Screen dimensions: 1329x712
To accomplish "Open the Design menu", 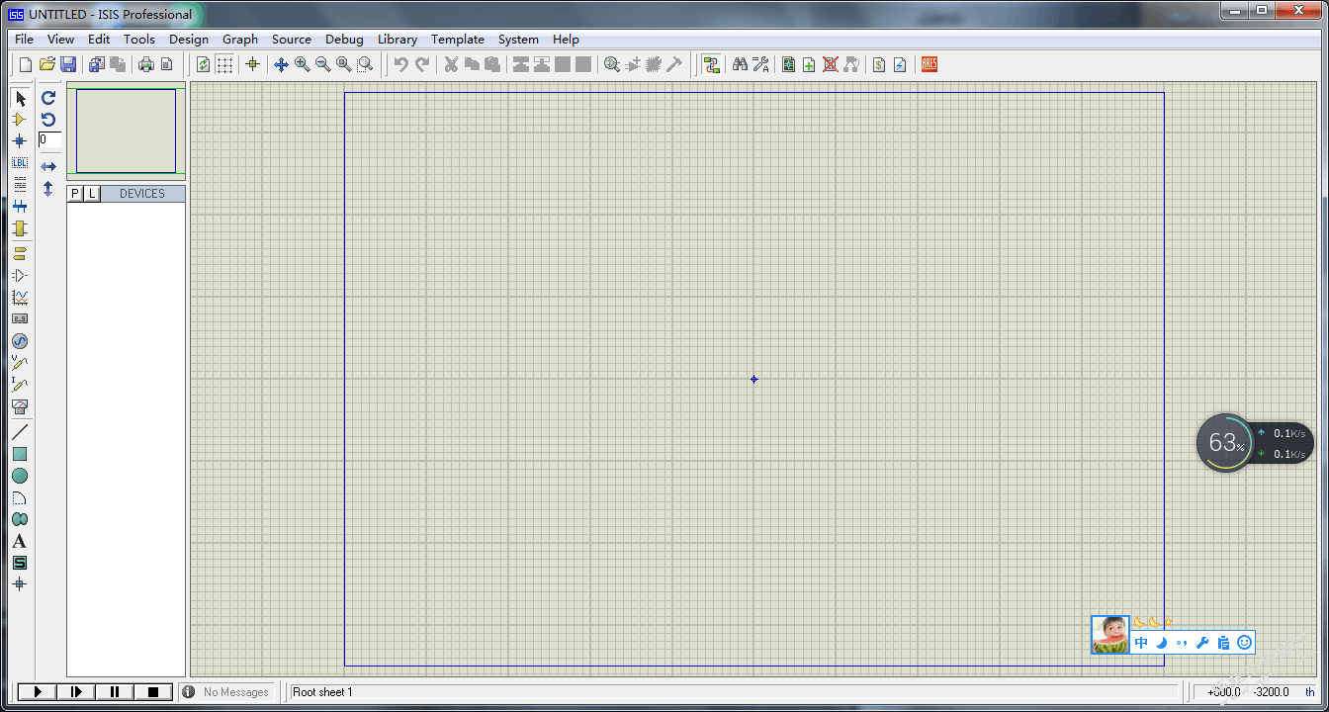I will click(x=189, y=40).
